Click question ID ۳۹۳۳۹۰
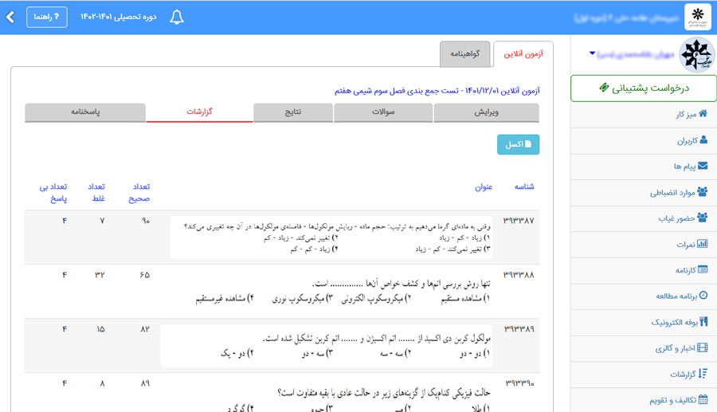This screenshot has height=412, width=717. 520,383
